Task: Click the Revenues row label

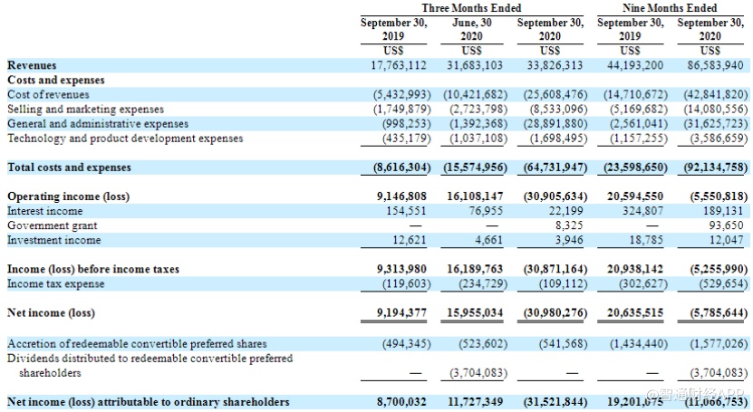Action: click(32, 65)
